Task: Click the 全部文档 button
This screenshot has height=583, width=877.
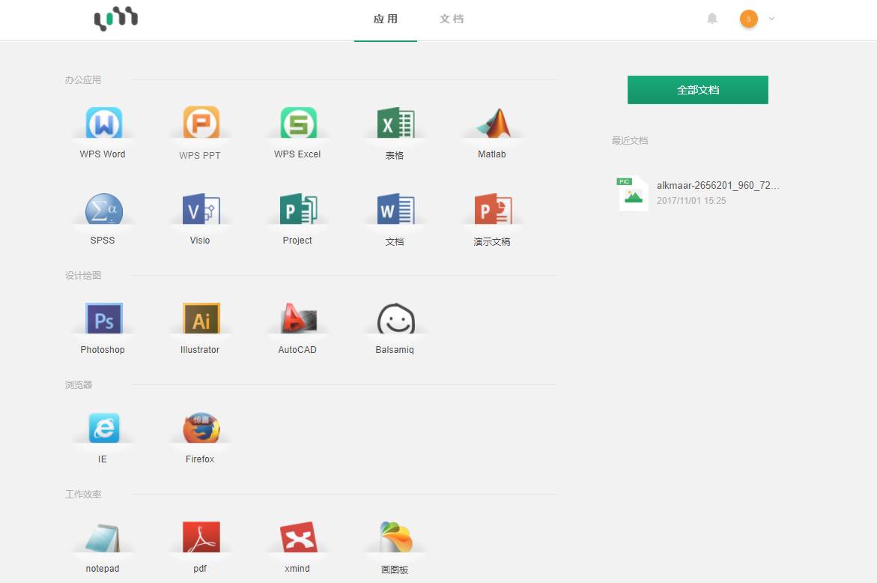Action: (x=697, y=89)
